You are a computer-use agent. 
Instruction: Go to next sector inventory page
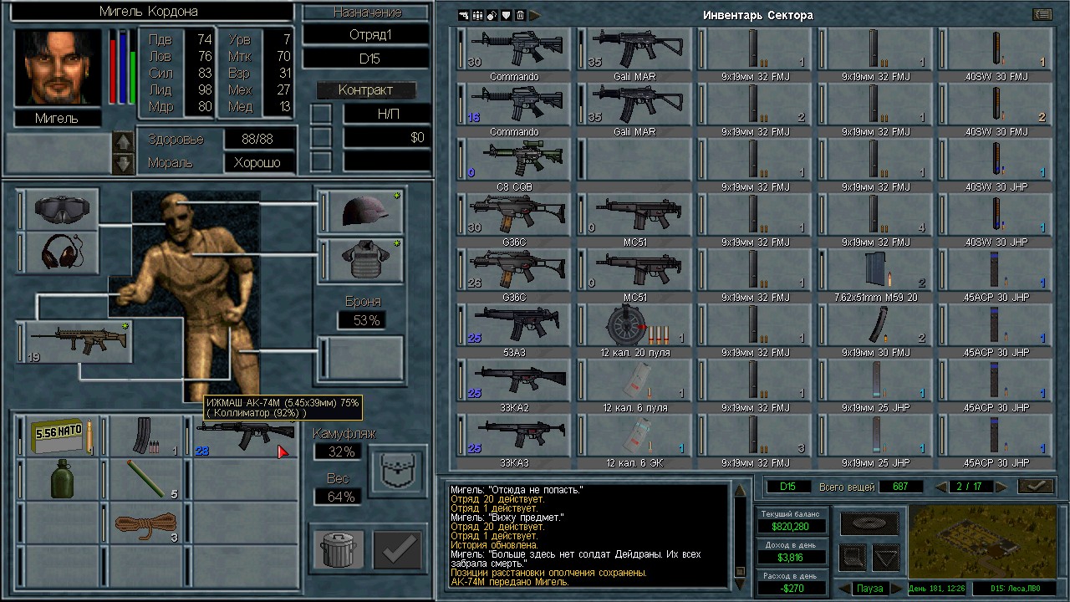click(x=1003, y=487)
